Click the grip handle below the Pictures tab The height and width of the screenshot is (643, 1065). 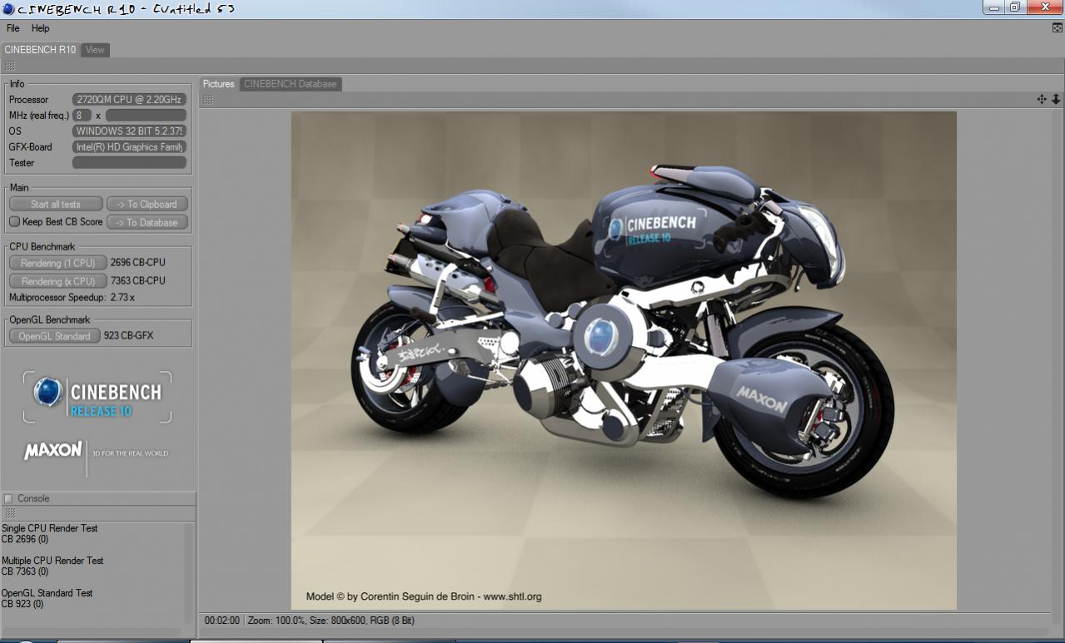coord(207,100)
